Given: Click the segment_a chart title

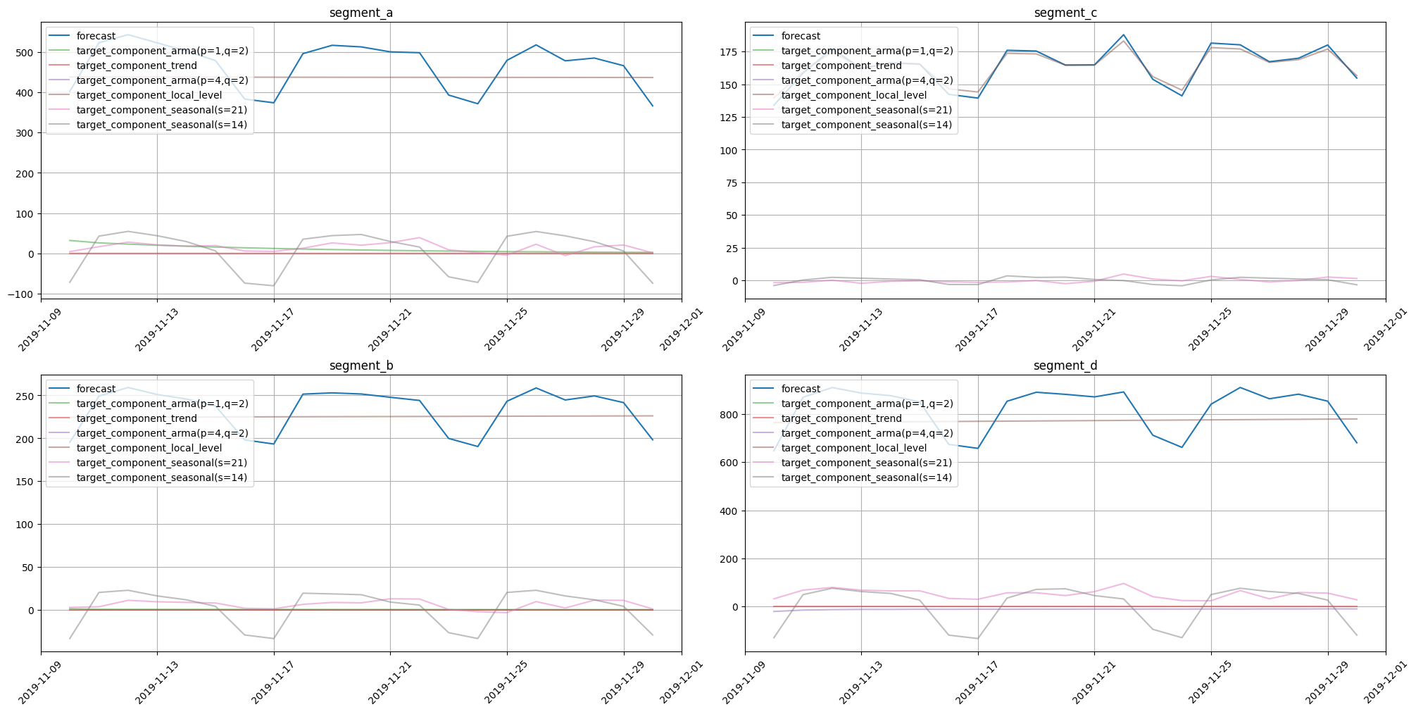Looking at the screenshot, I should (361, 13).
